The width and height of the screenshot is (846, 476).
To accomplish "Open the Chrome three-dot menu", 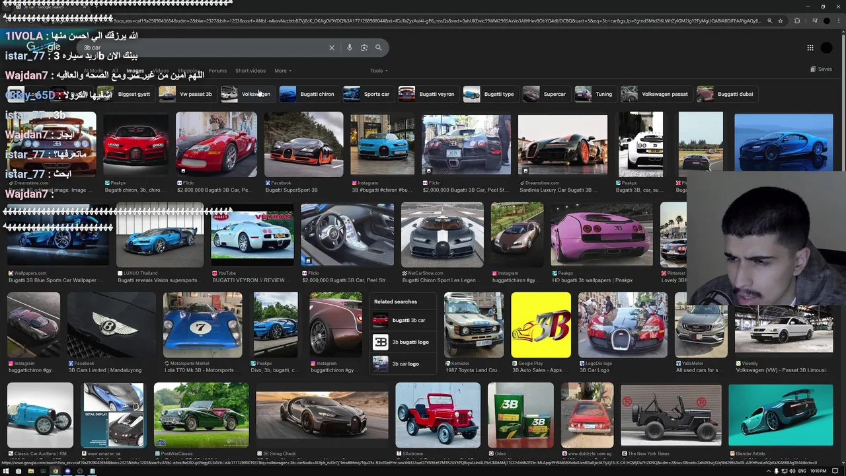I will point(839,21).
